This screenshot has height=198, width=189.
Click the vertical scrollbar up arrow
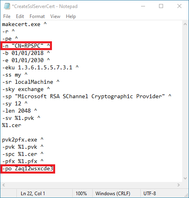coord(185,24)
